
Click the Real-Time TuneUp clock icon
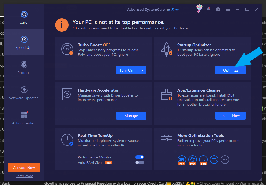pos(67,140)
